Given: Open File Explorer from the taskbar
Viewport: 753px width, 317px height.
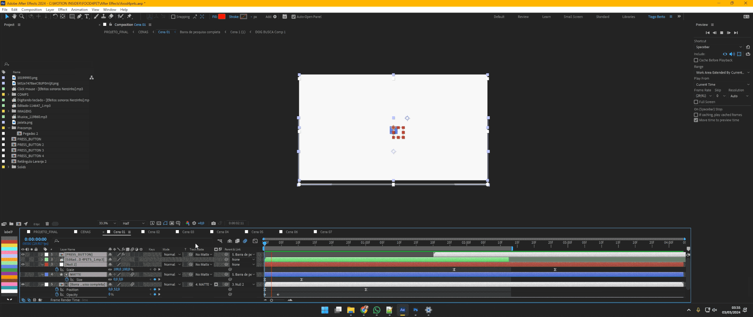Looking at the screenshot, I should (x=351, y=310).
